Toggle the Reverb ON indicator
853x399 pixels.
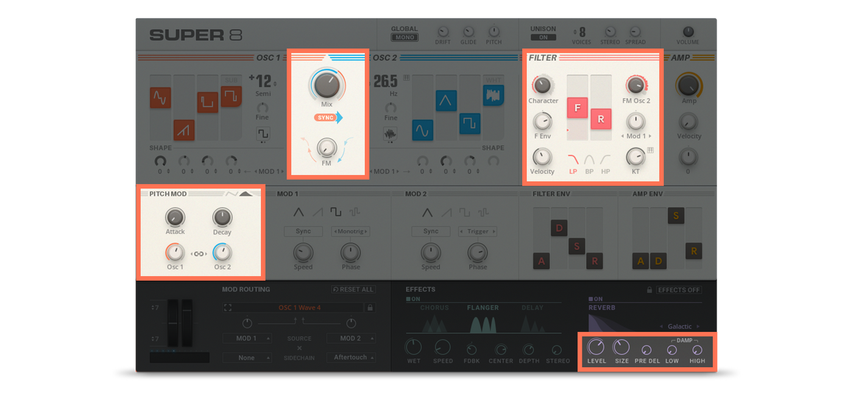(x=595, y=299)
